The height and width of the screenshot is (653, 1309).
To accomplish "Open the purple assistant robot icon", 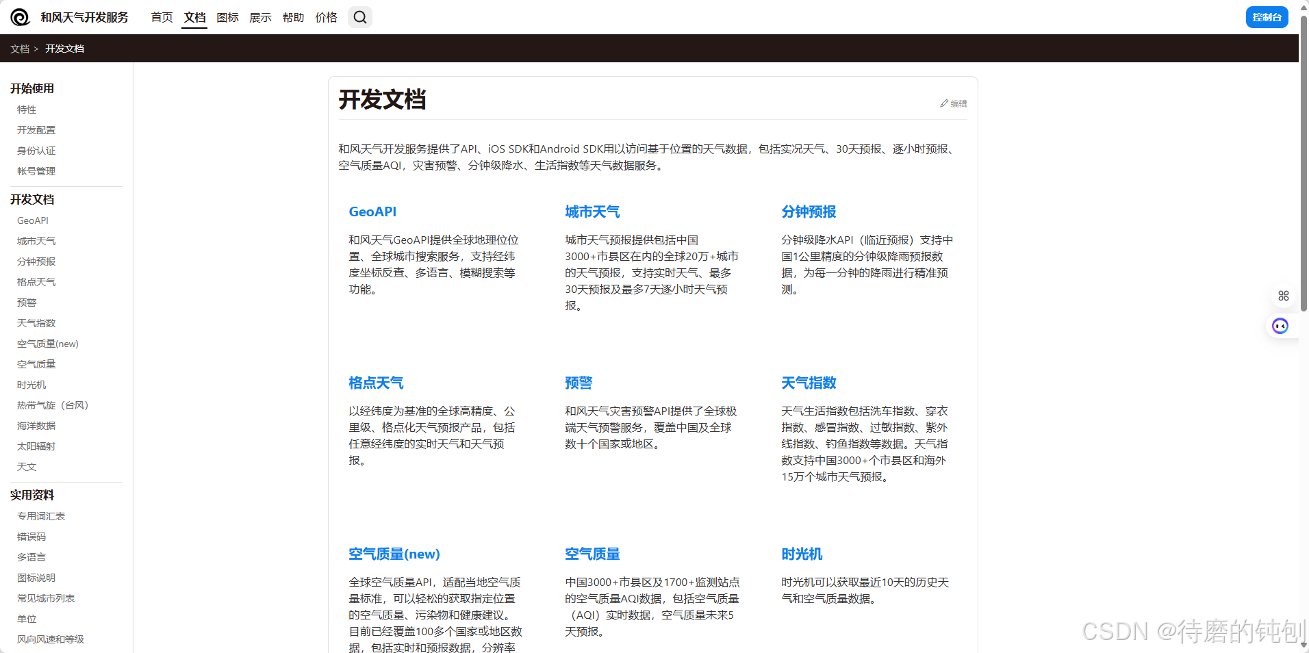I will [x=1280, y=326].
